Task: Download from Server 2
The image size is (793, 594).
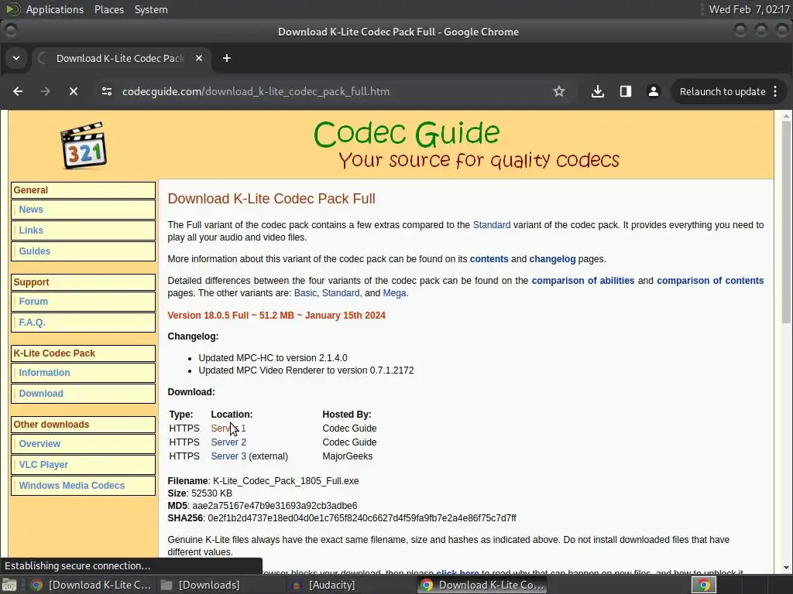Action: 228,442
